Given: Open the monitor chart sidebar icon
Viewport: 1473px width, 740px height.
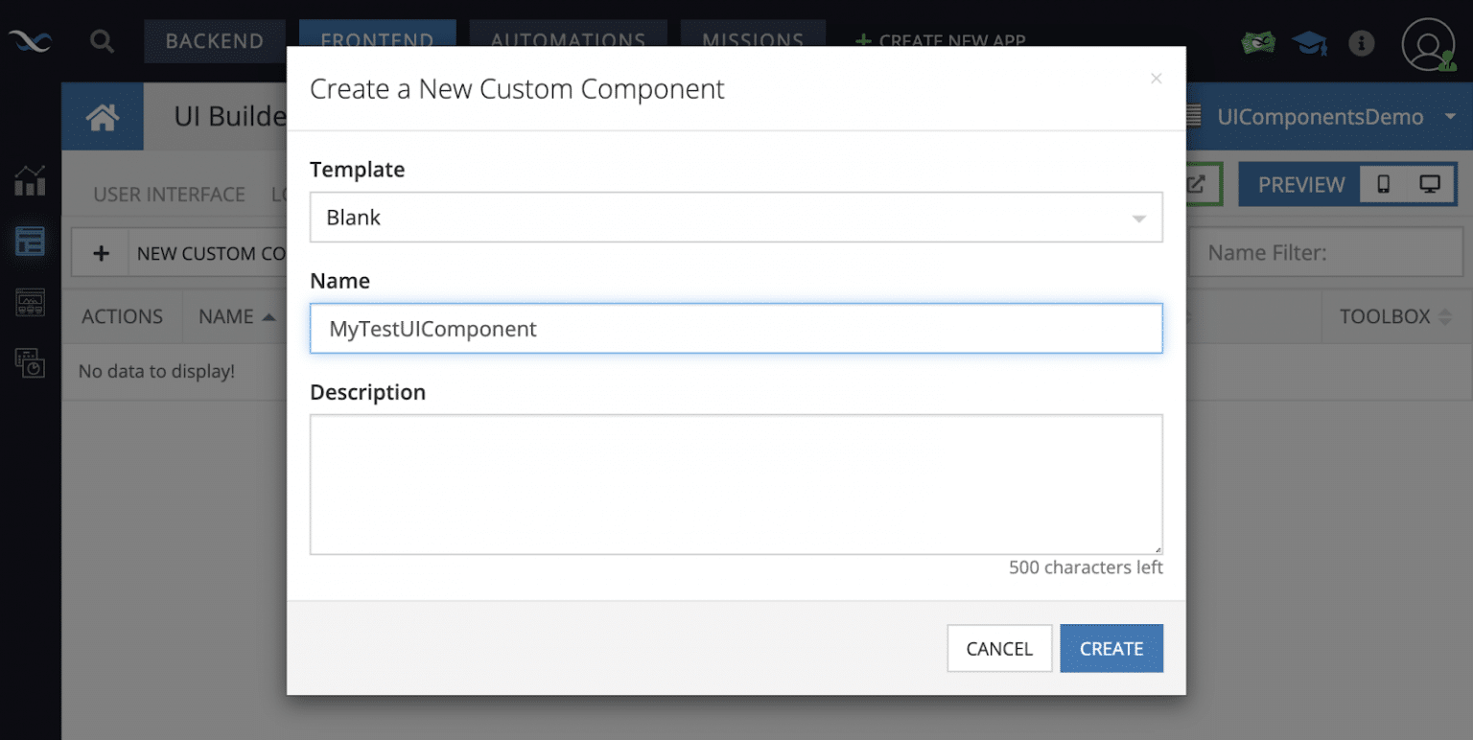Looking at the screenshot, I should click(x=30, y=303).
